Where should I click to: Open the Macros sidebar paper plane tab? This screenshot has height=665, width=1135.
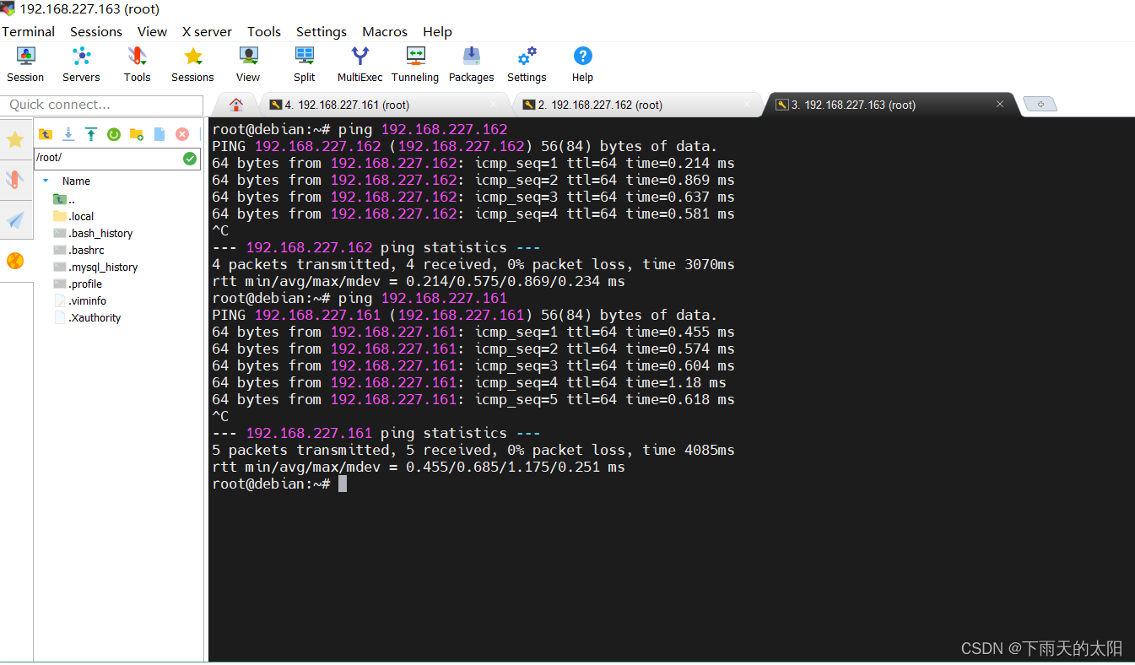pyautogui.click(x=15, y=220)
